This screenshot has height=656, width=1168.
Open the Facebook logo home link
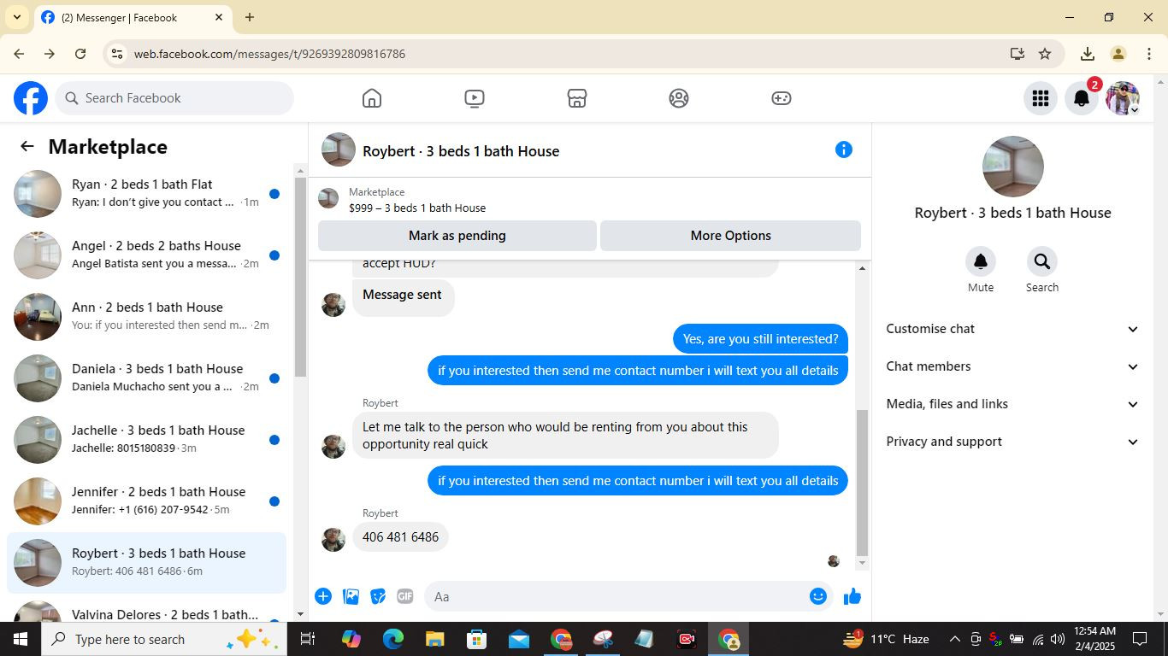pyautogui.click(x=31, y=98)
